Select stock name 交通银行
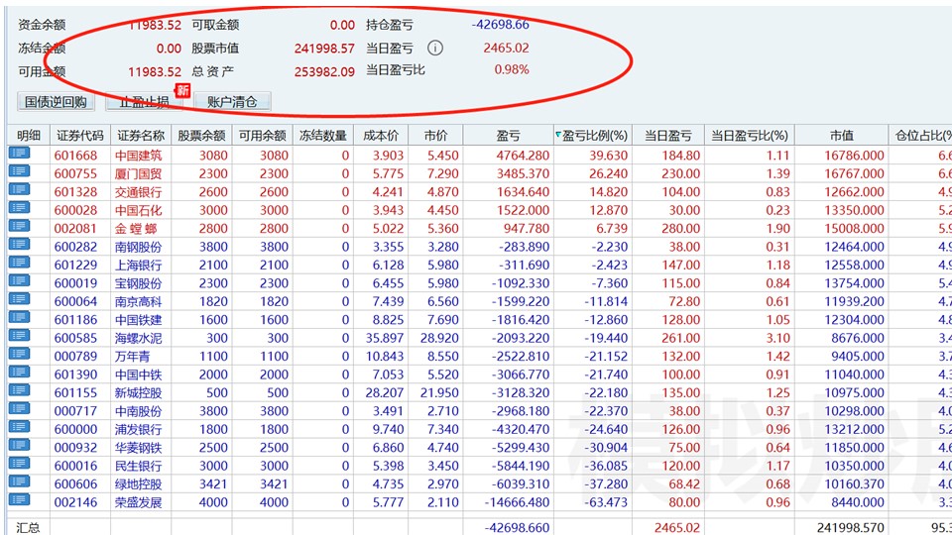 139,191
